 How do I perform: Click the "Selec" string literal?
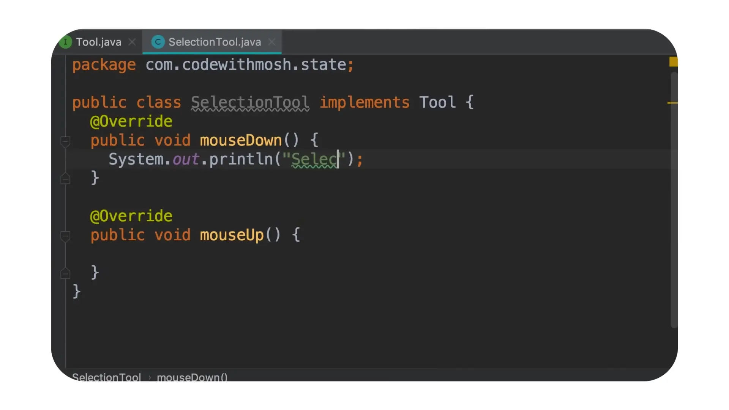314,159
